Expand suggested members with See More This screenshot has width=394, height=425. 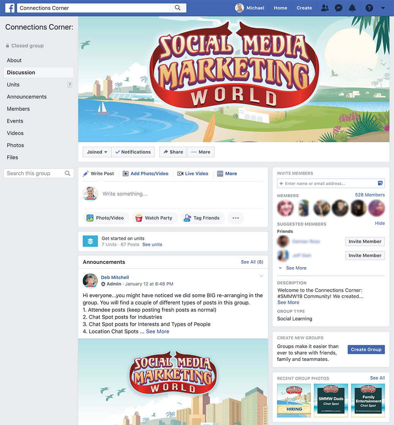[296, 268]
